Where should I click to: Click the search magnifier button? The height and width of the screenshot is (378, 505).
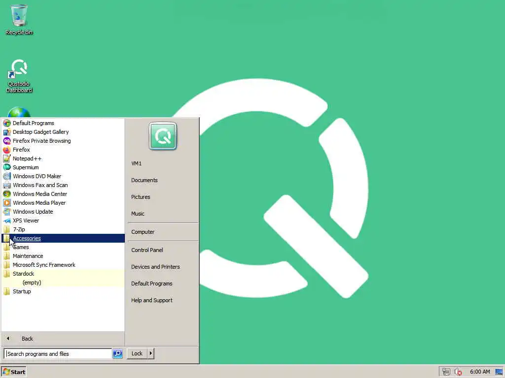pos(117,353)
